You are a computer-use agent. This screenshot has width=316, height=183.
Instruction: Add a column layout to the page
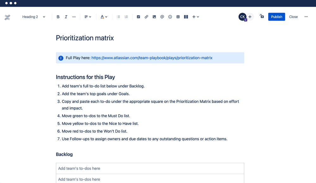point(186,16)
